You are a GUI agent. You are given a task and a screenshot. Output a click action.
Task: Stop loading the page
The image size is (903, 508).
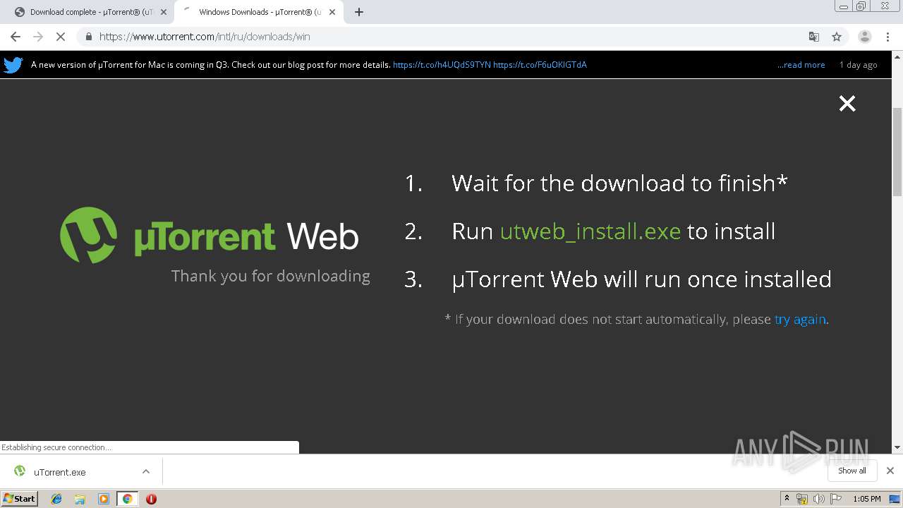61,37
